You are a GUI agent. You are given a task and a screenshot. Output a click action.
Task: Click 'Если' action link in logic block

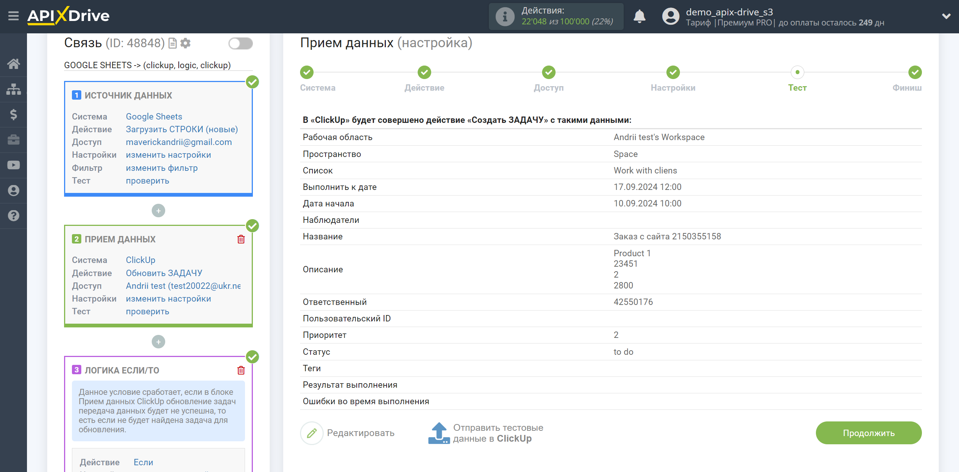click(x=143, y=462)
